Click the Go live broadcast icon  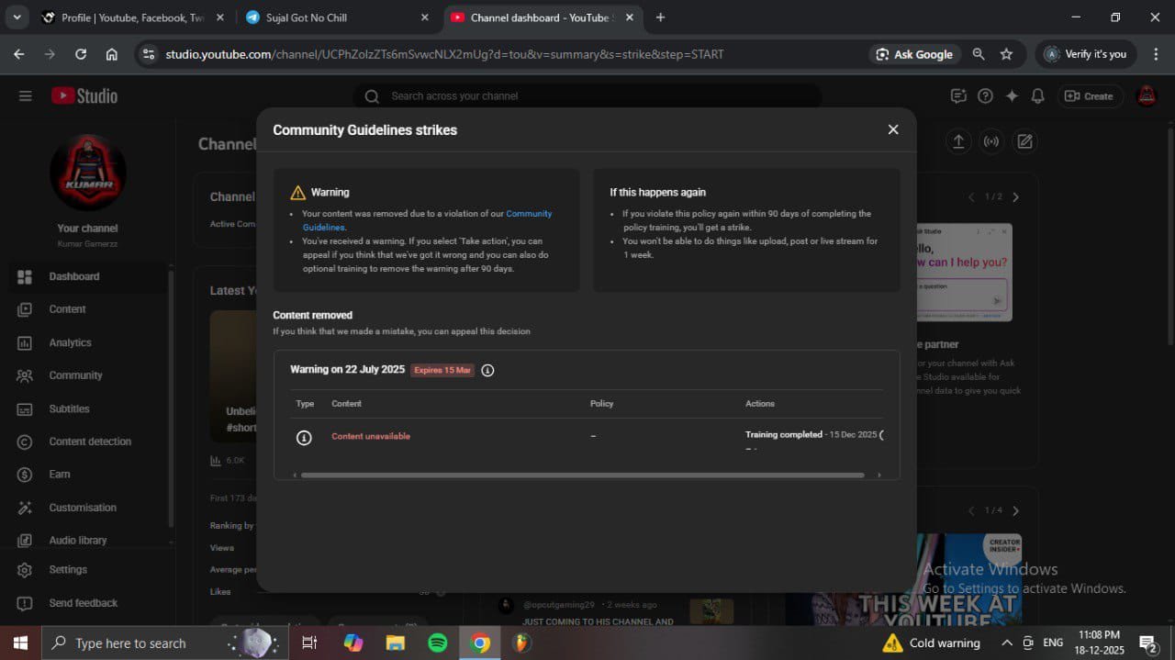[x=991, y=141]
